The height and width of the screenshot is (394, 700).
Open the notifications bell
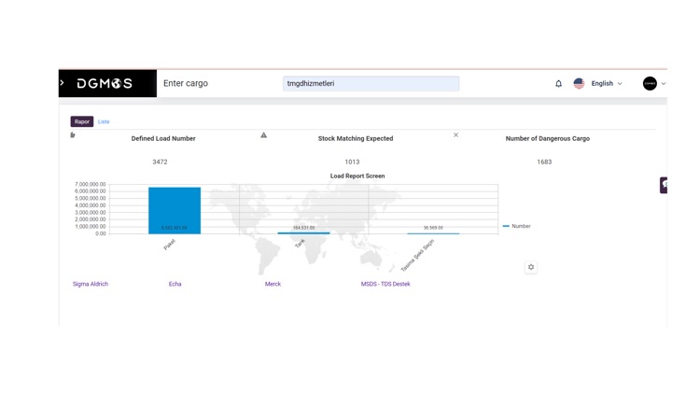click(558, 83)
